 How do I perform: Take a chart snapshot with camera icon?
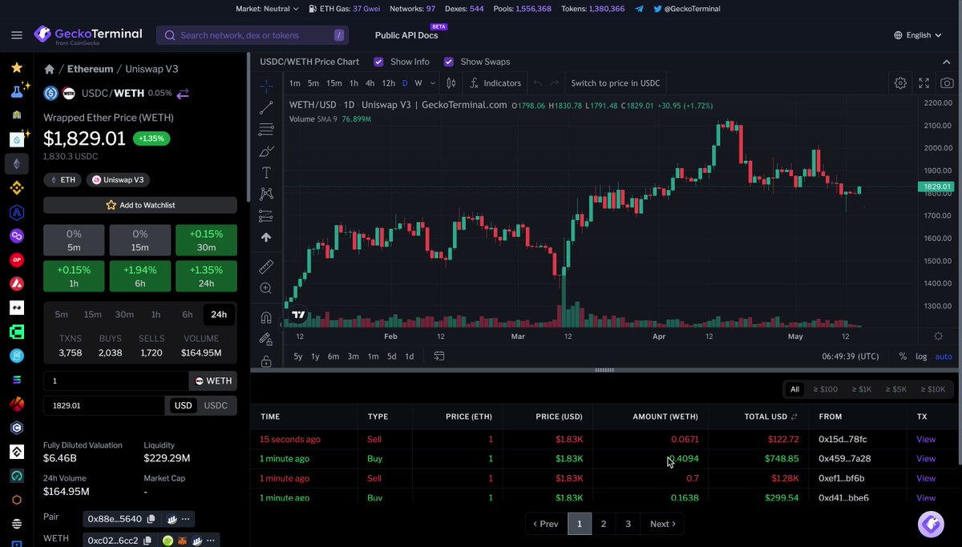tap(947, 83)
